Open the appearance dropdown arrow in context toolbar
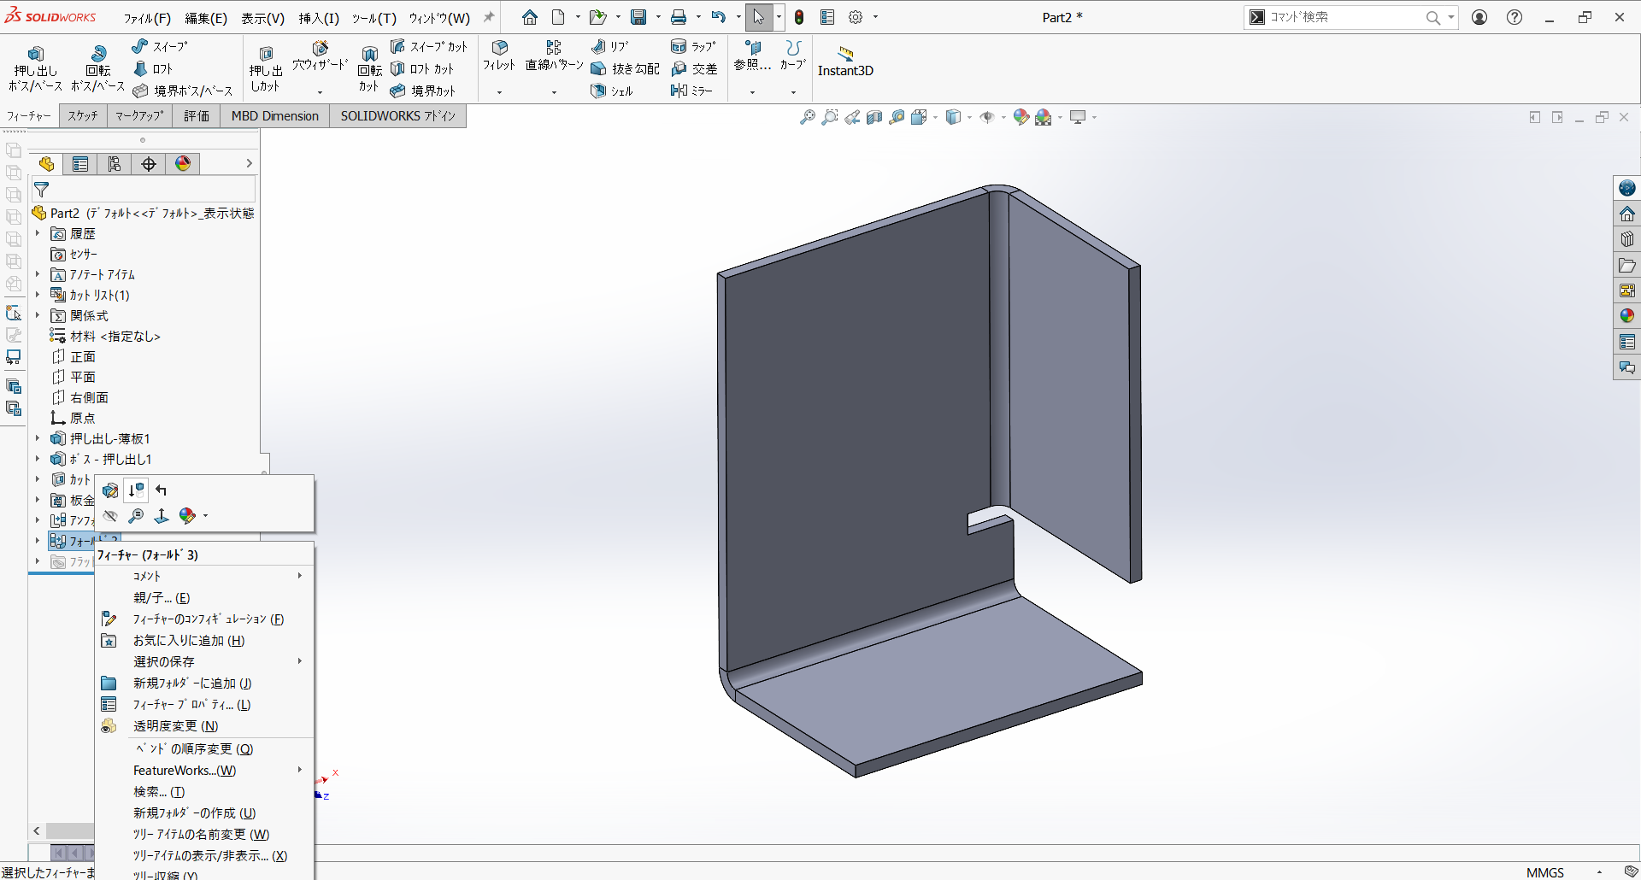This screenshot has height=880, width=1641. [x=205, y=516]
